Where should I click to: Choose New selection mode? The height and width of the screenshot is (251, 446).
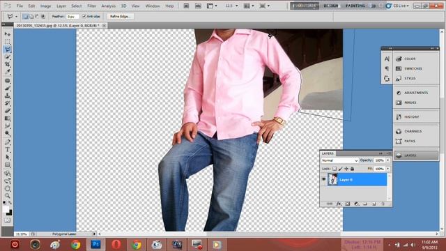[25, 17]
